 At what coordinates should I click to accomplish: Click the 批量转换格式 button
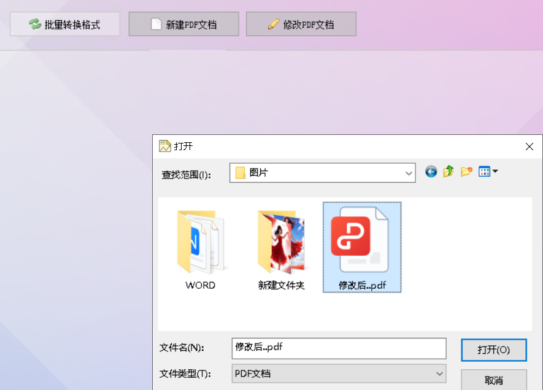click(x=65, y=25)
